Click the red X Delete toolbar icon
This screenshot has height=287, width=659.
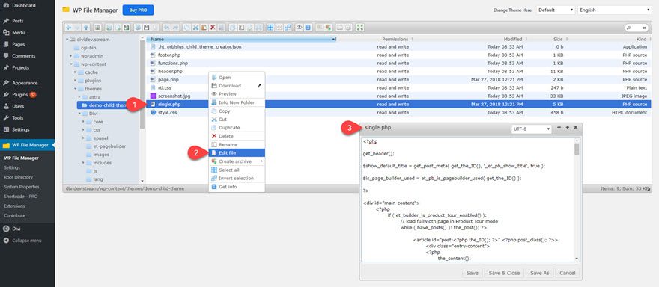point(213,27)
